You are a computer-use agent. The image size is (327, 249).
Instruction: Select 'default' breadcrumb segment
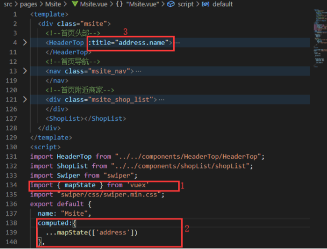223,4
